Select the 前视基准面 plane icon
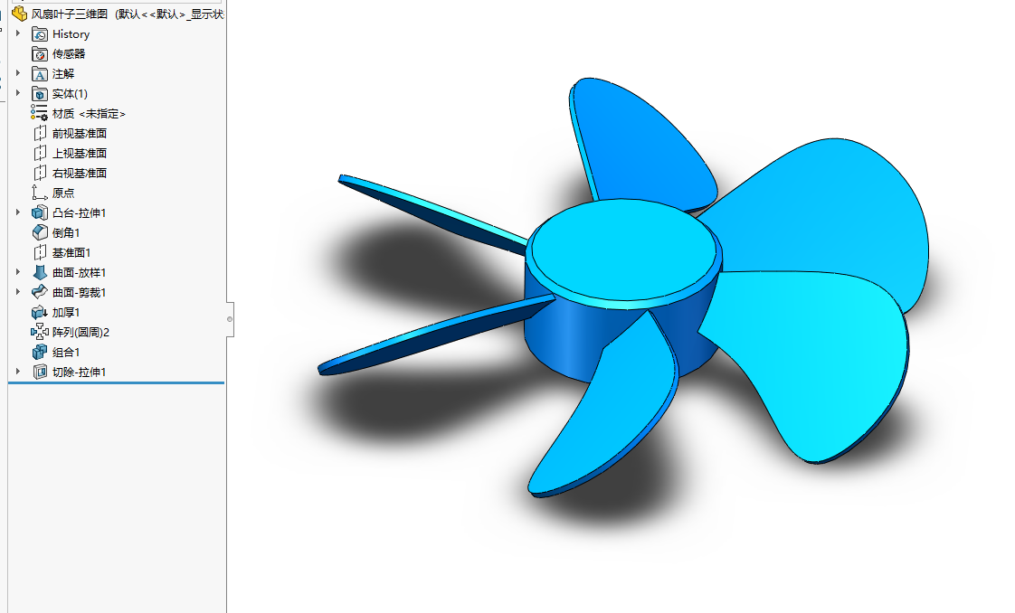The width and height of the screenshot is (1015, 613). point(40,134)
